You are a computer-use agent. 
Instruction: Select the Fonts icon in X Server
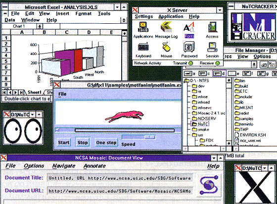pyautogui.click(x=189, y=30)
